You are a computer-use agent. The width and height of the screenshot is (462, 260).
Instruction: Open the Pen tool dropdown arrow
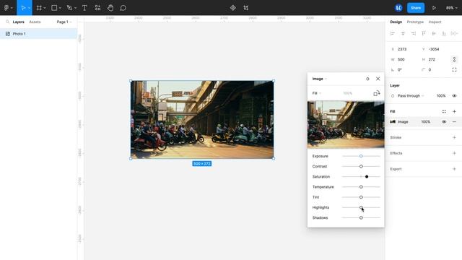75,8
